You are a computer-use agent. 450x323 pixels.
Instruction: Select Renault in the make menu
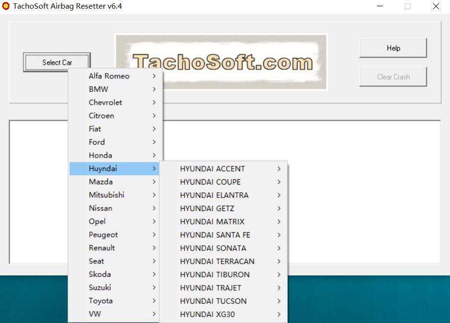click(114, 248)
